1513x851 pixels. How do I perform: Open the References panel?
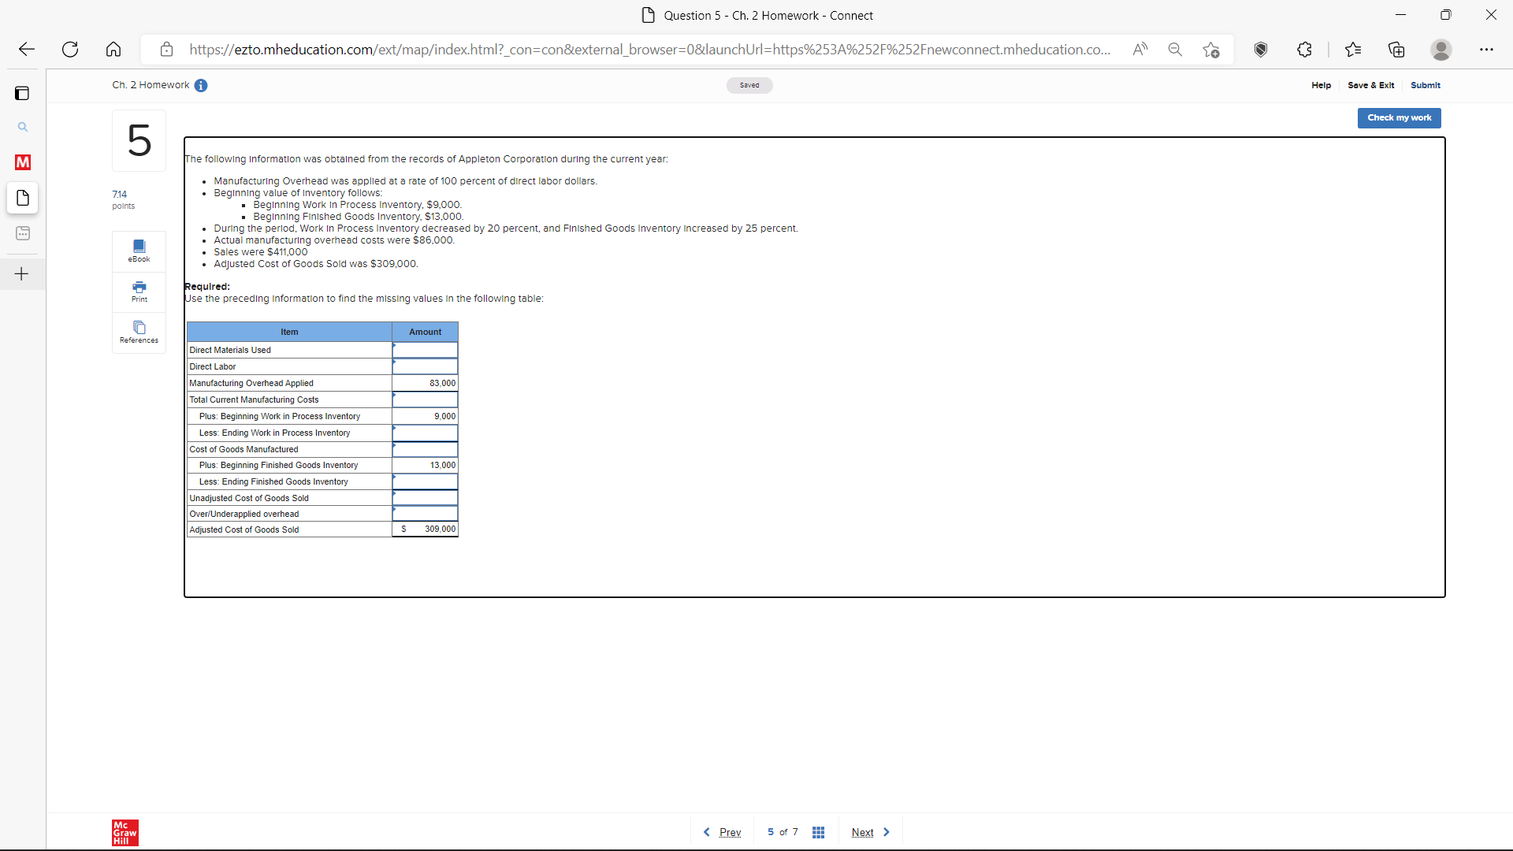139,332
